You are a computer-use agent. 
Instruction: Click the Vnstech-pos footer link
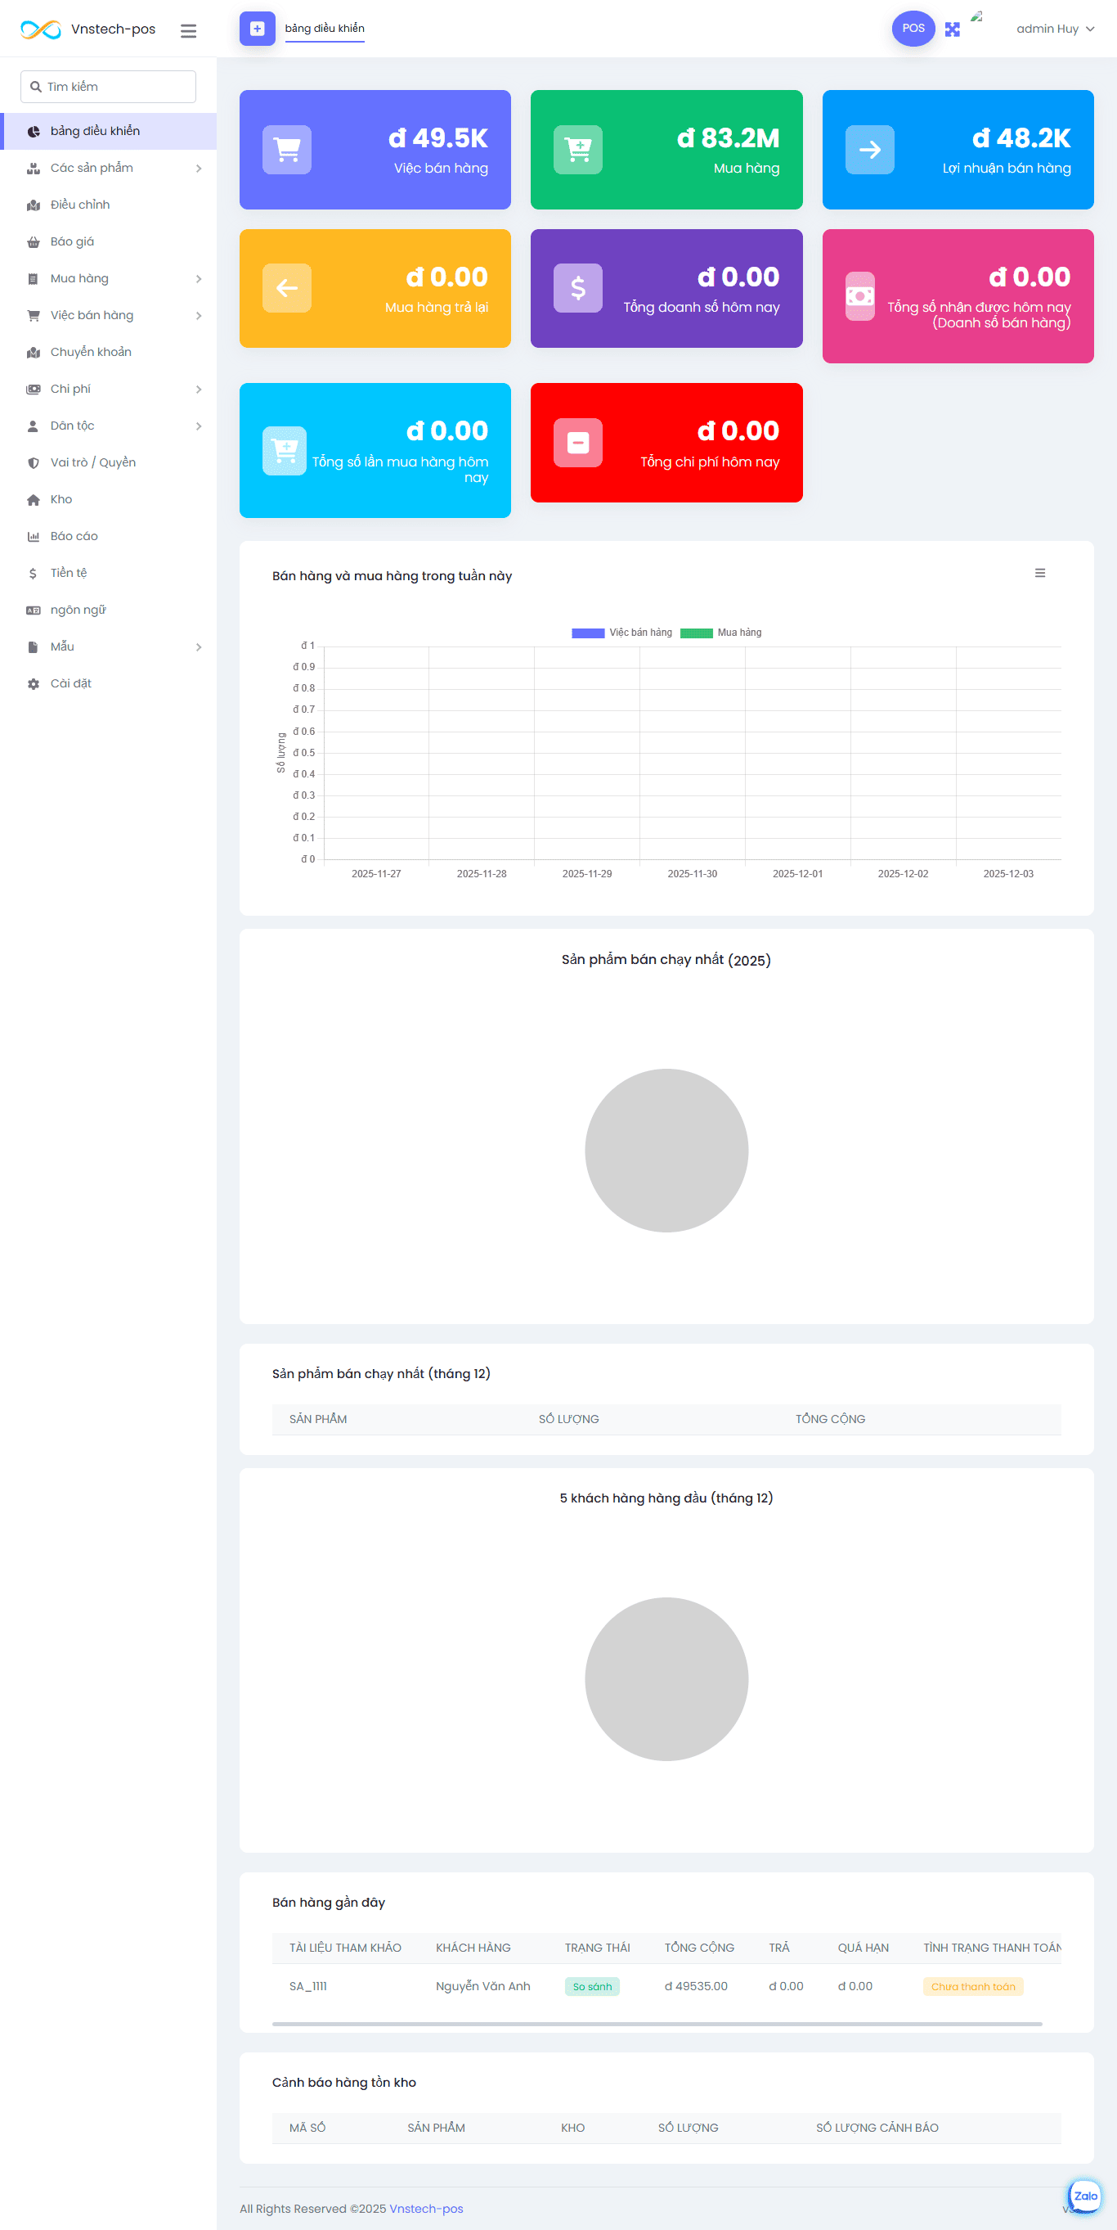point(426,2209)
